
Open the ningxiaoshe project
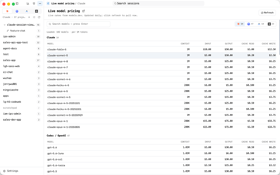pos(22,90)
